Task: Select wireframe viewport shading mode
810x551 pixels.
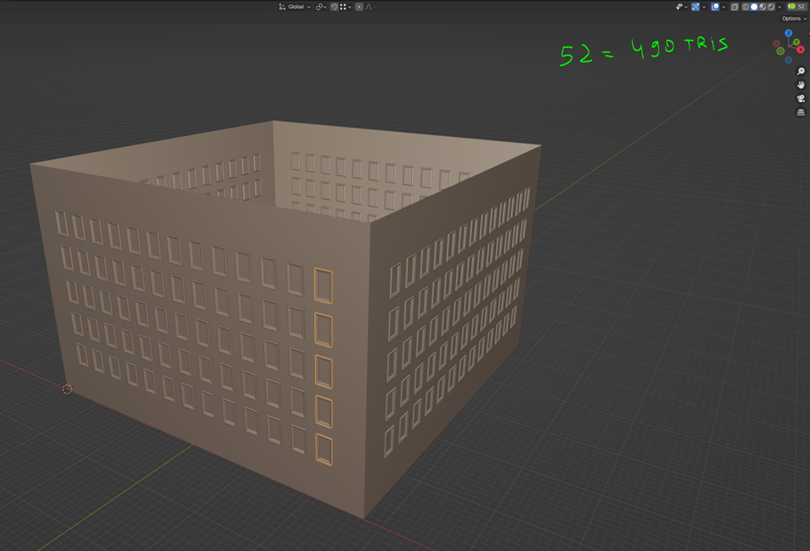Action: [746, 7]
